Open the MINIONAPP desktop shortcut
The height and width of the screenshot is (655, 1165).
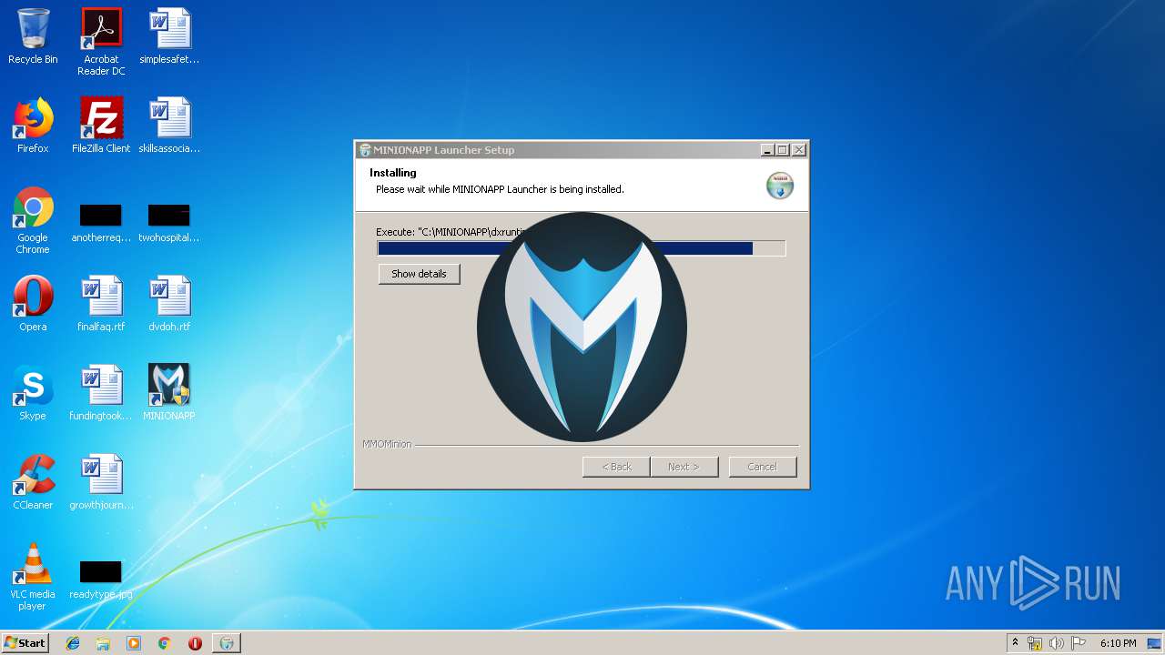[x=169, y=393]
